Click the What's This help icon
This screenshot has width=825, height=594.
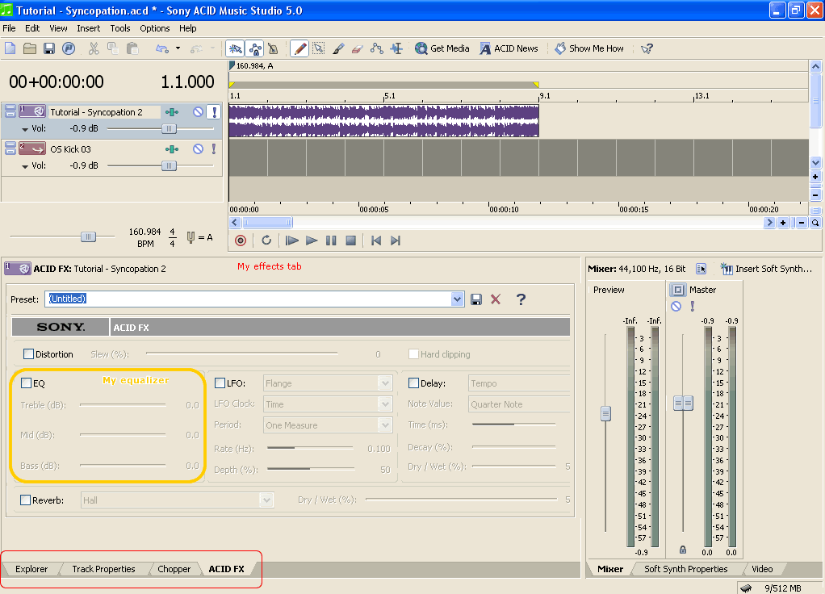(647, 48)
